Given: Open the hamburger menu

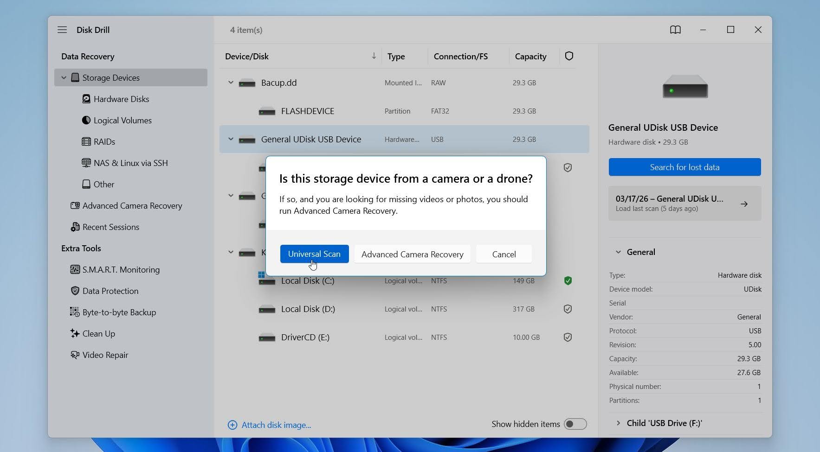Looking at the screenshot, I should 62,30.
